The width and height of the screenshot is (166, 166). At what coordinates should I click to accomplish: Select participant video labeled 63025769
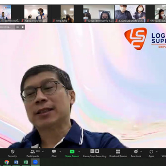99,14
